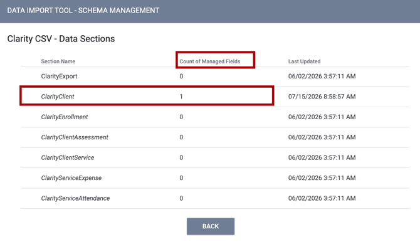Click the Clarity CSV - Data Sections heading
This screenshot has width=420, height=249.
point(61,39)
